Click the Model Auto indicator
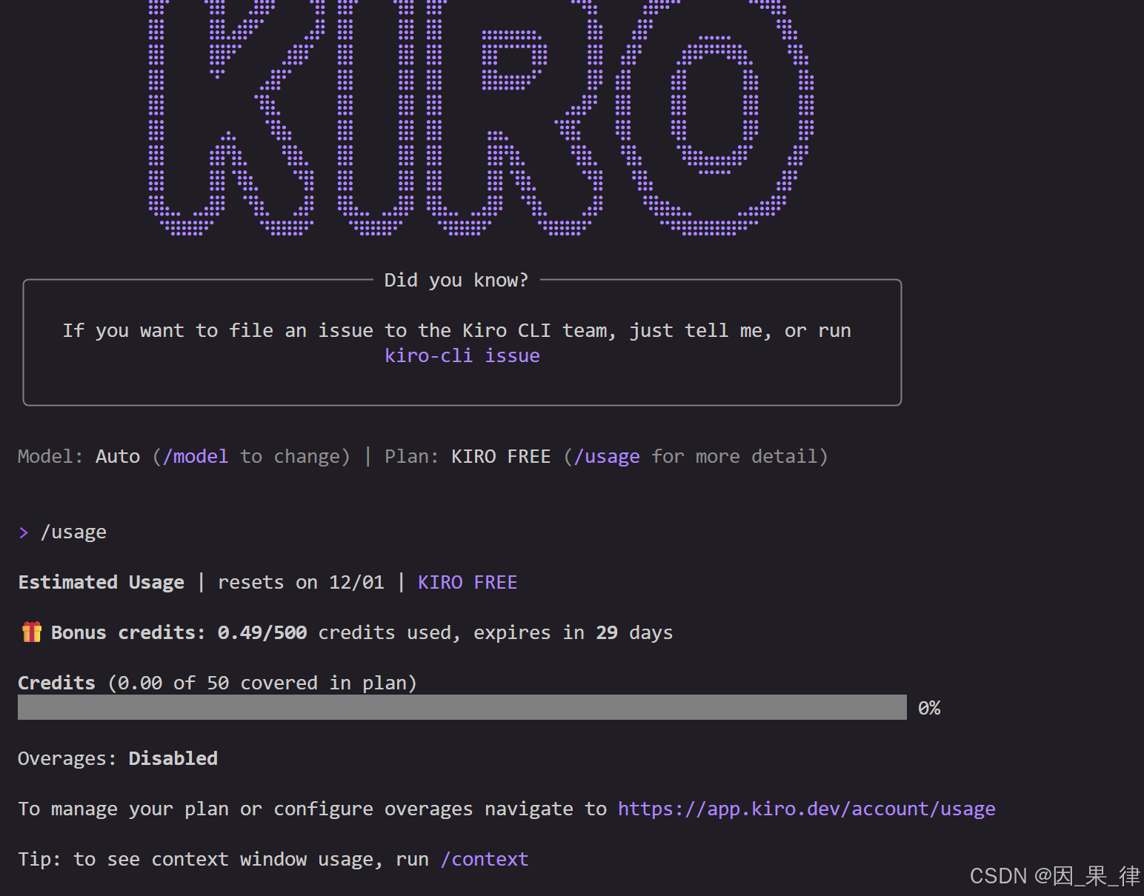This screenshot has height=896, width=1144. (x=117, y=456)
